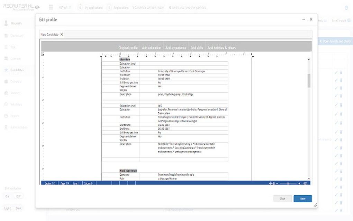Close the Edit profile dialog via Close button
The height and width of the screenshot is (221, 353).
(x=282, y=198)
